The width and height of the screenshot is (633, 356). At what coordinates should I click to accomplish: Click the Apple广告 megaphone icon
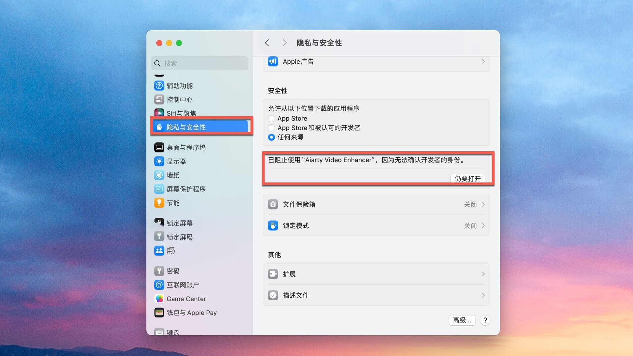pos(273,61)
